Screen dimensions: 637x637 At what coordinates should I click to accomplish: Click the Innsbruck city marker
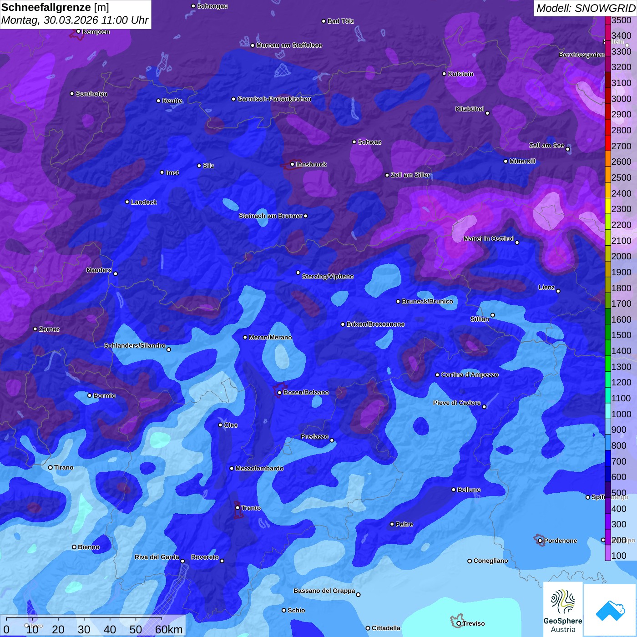click(x=292, y=164)
